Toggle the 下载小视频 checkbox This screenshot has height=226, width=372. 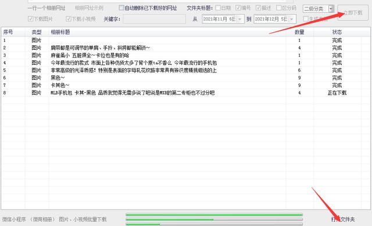tap(69, 19)
